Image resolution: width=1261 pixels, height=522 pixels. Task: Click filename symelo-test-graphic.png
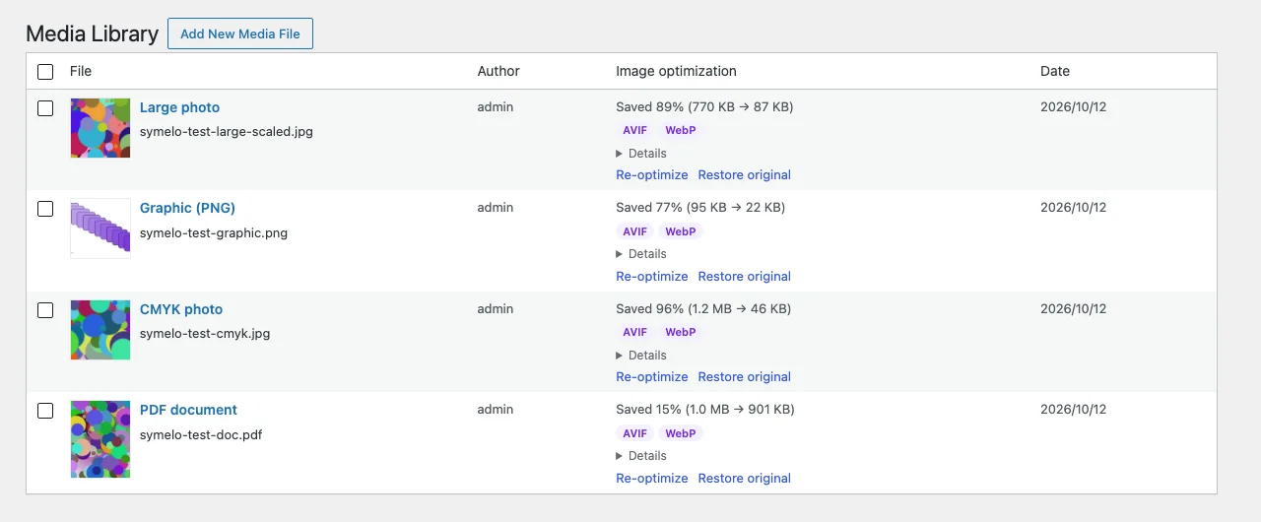pyautogui.click(x=214, y=233)
